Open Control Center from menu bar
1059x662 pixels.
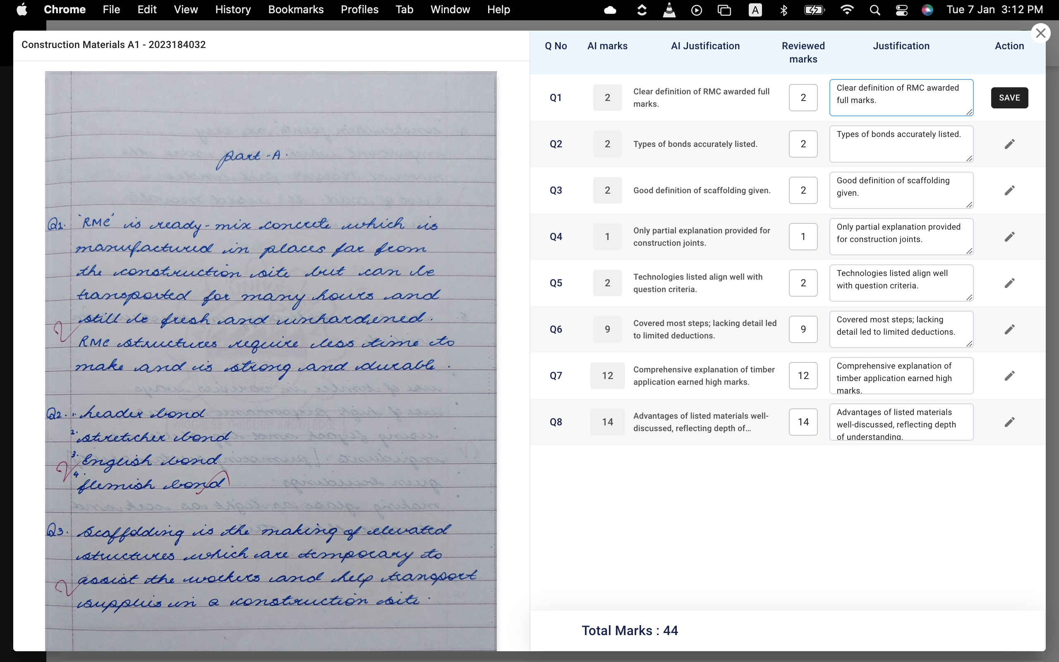[901, 10]
